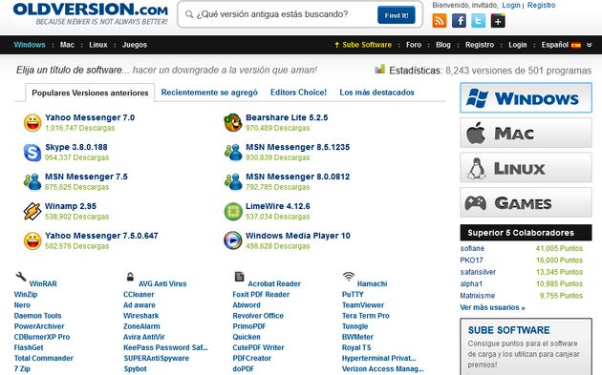The height and width of the screenshot is (375, 602).
Task: Click the Yahoo Messenger 7.0 smiley icon
Action: (x=32, y=123)
